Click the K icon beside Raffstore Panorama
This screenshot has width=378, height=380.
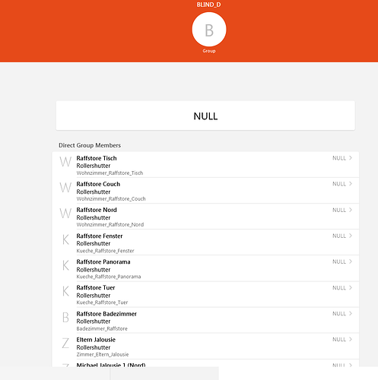(x=65, y=265)
